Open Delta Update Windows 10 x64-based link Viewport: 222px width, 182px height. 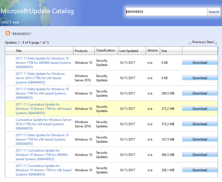(x=42, y=93)
